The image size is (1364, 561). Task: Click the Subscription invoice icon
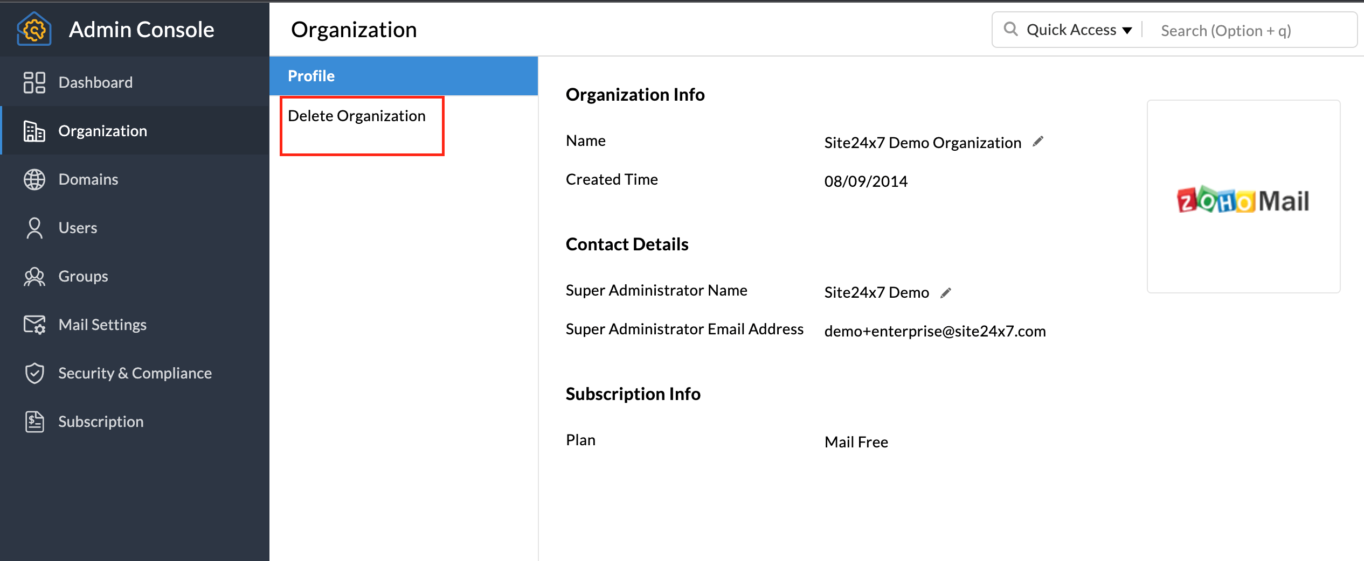pyautogui.click(x=34, y=422)
